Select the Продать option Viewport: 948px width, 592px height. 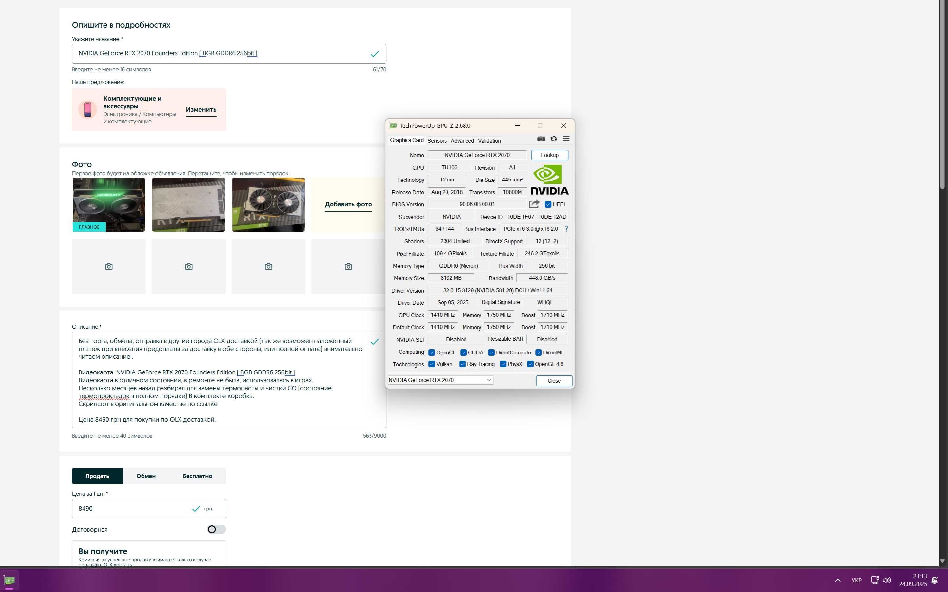(97, 476)
